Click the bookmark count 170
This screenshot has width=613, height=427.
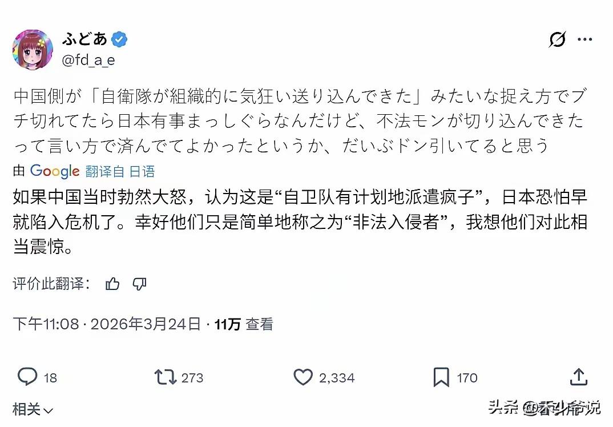tap(466, 377)
